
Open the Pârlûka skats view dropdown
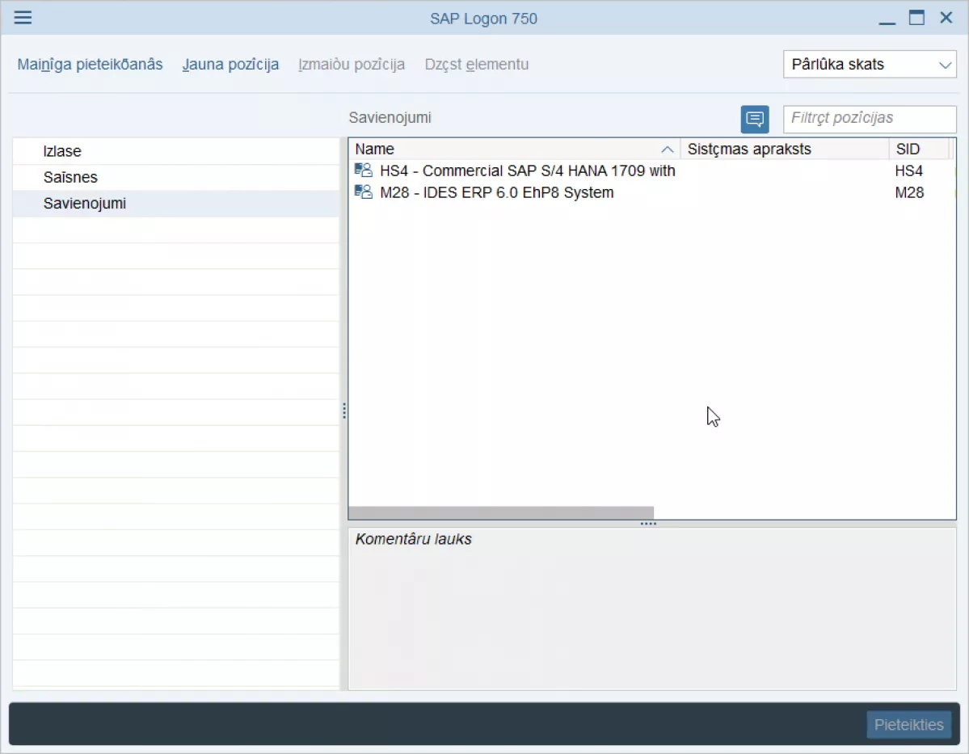870,65
